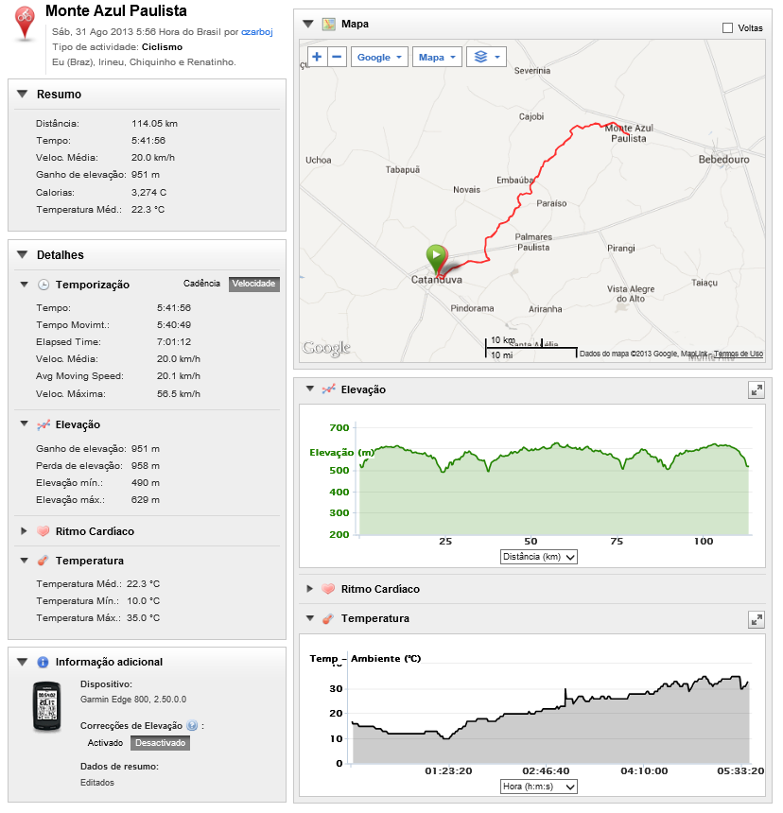Enable the Voltas checkbox
This screenshot has height=813, width=783.
coord(728,27)
